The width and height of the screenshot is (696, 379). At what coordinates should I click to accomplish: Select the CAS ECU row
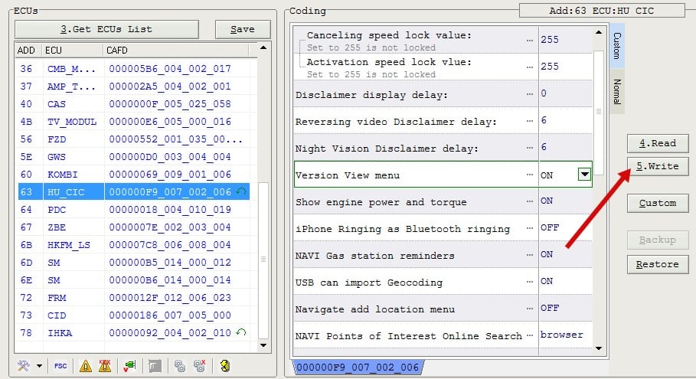(x=133, y=104)
